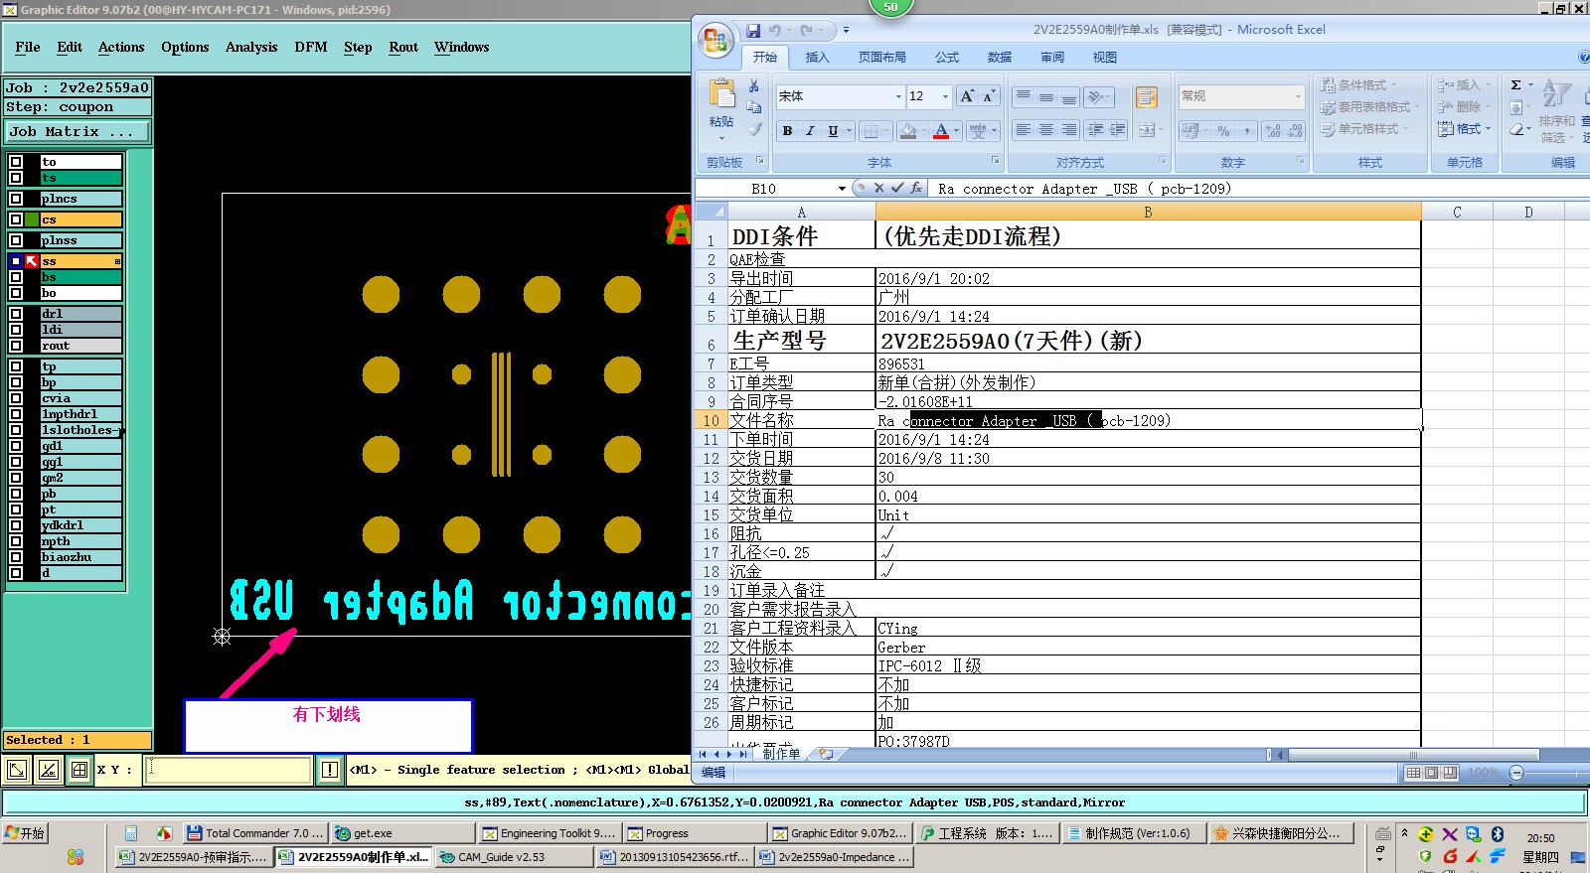Toggle visibility box of layer 'rout'
The width and height of the screenshot is (1590, 873).
(x=16, y=347)
